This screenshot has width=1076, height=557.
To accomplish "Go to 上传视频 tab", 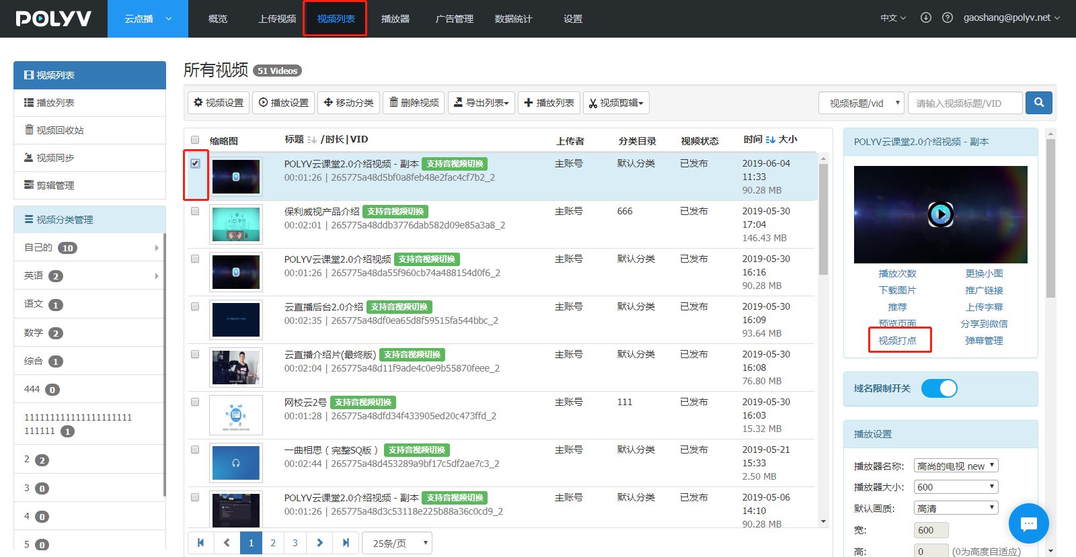I will (277, 19).
